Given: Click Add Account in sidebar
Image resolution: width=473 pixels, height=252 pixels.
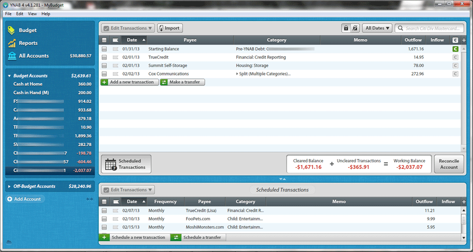Looking at the screenshot, I should point(26,199).
